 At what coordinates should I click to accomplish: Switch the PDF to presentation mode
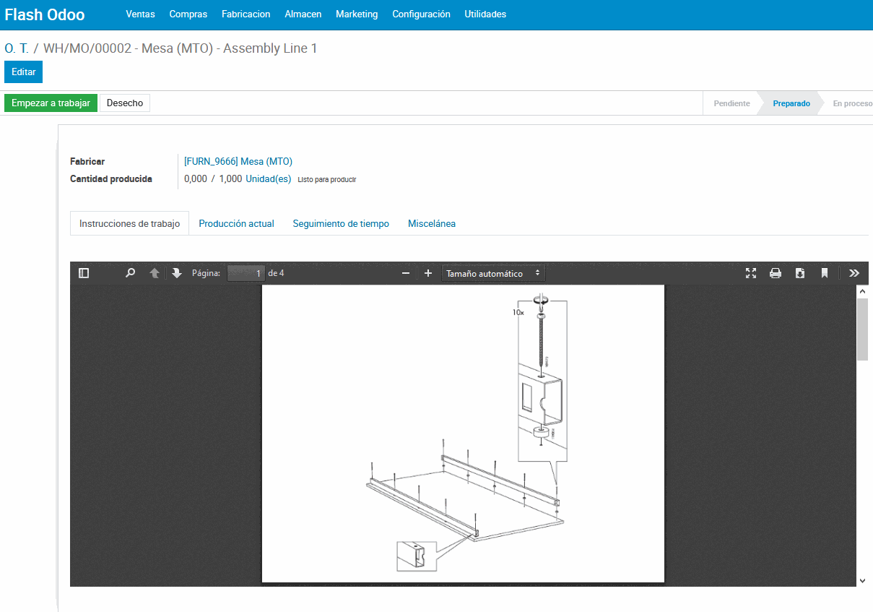pyautogui.click(x=751, y=273)
